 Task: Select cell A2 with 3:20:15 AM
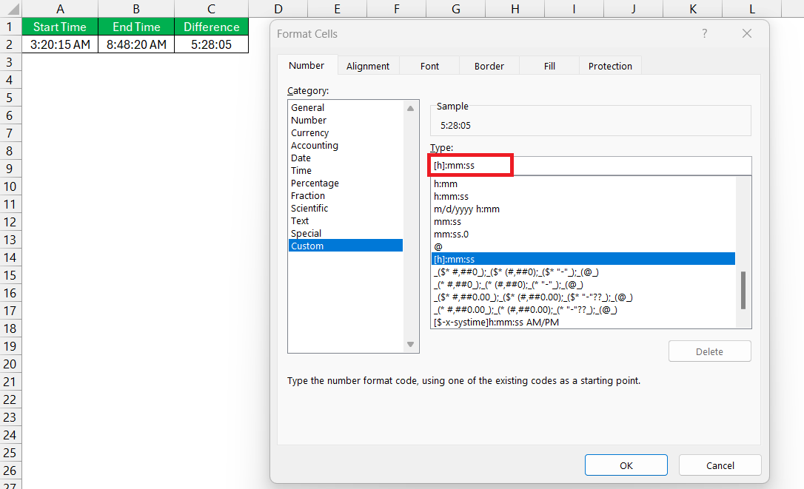click(60, 44)
